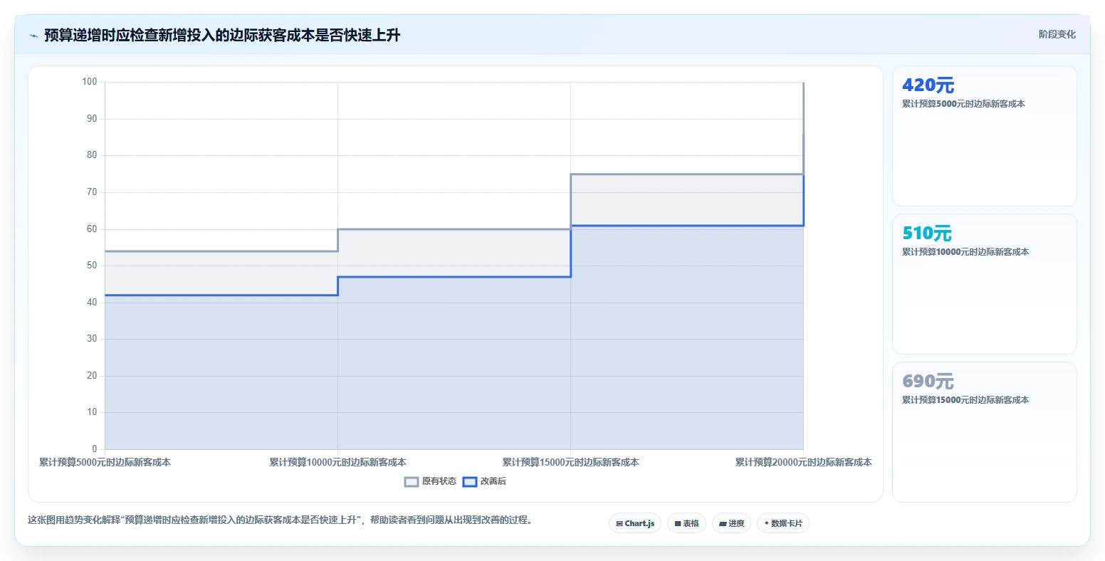Screen dimensions: 1105x561
Task: Click the gray 原有状态 legend color box
Action: pos(412,482)
